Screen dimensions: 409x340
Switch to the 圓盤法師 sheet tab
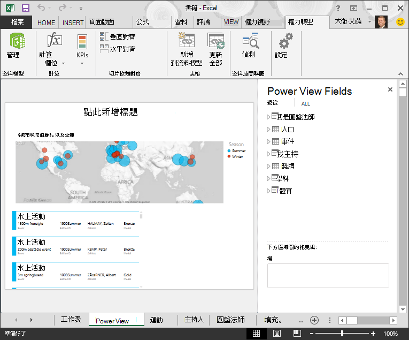point(230,320)
